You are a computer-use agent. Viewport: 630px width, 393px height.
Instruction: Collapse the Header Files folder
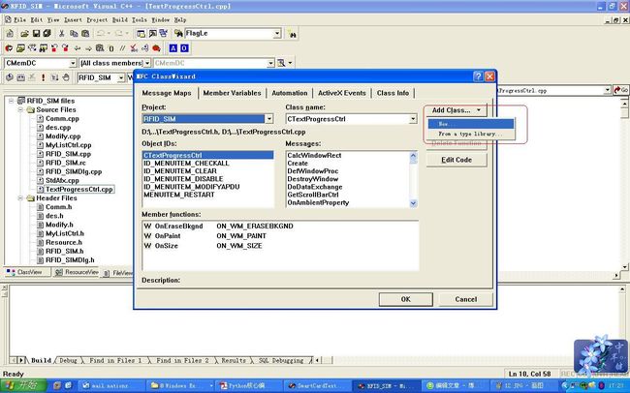click(20, 197)
